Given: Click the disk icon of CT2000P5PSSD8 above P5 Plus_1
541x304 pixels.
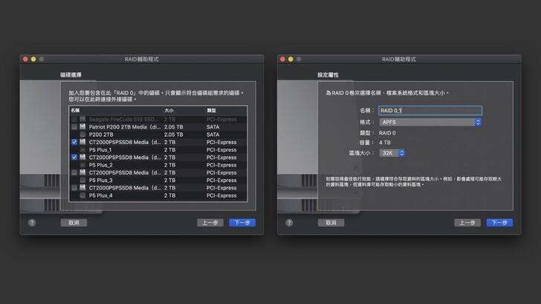Looking at the screenshot, I should coord(82,142).
